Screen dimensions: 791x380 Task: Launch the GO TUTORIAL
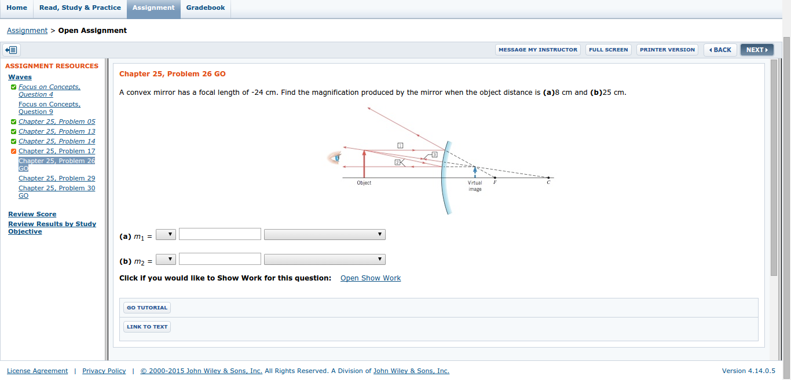(x=147, y=307)
